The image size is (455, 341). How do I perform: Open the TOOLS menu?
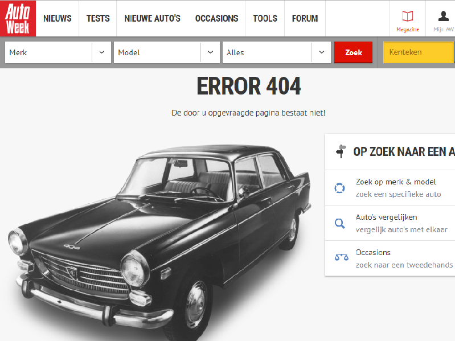pyautogui.click(x=265, y=19)
